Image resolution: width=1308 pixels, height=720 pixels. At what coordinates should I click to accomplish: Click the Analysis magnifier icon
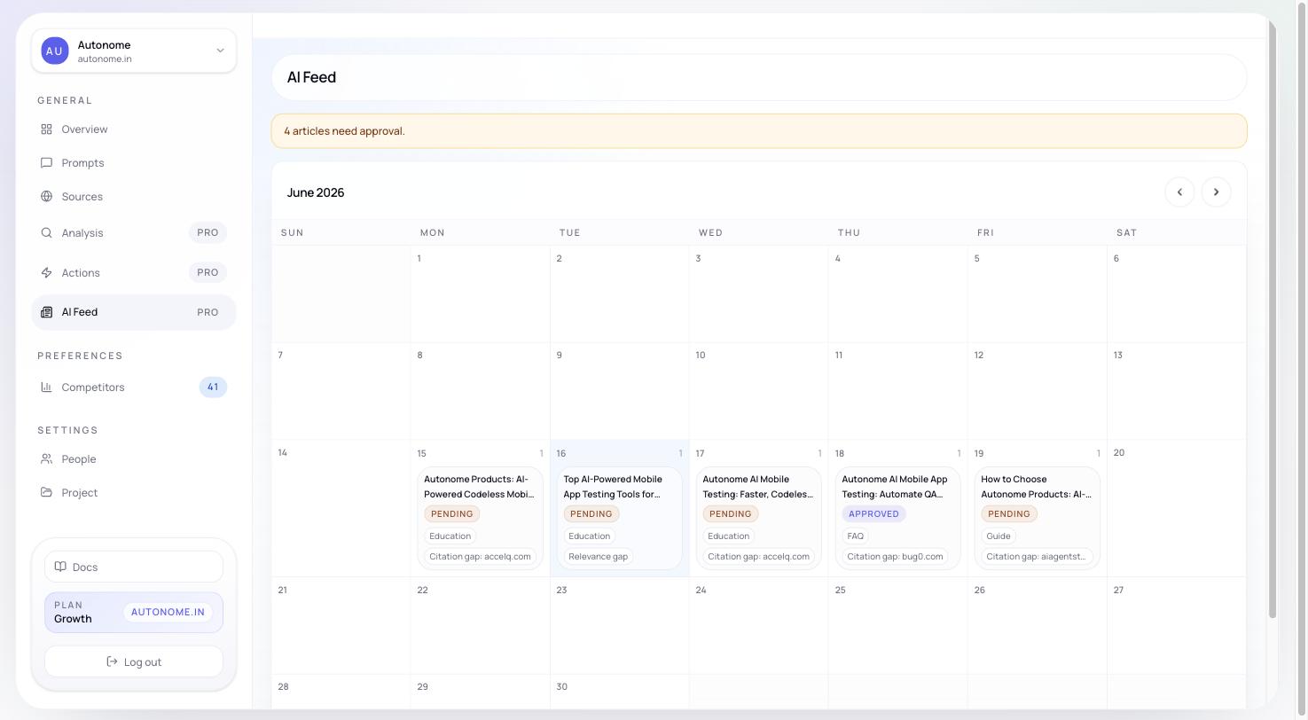tap(46, 233)
